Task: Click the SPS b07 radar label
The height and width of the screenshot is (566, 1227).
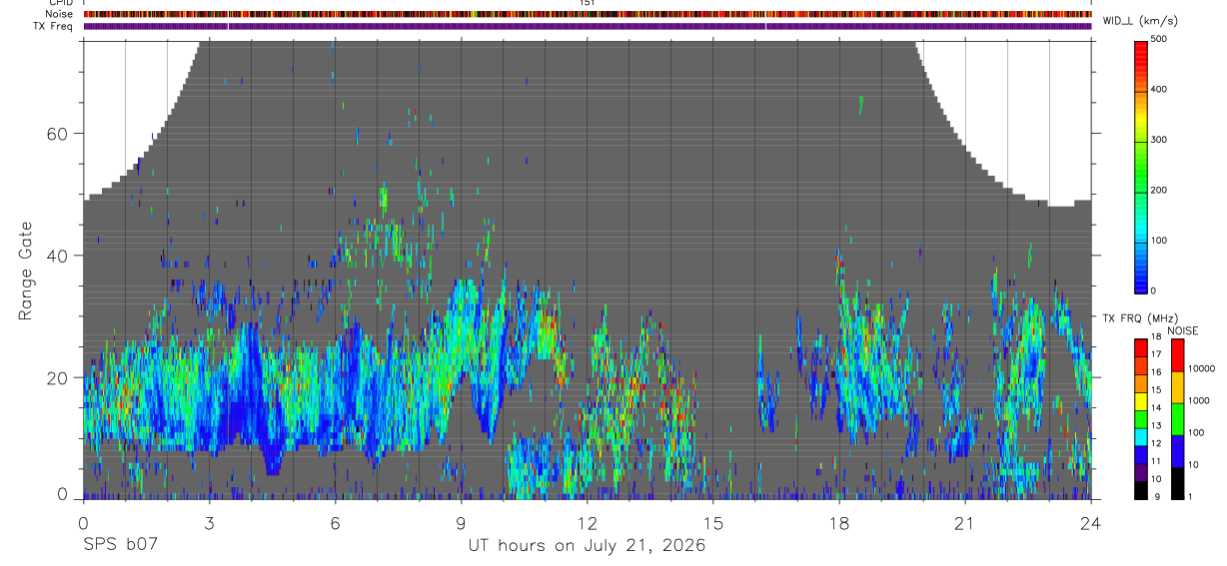Action: (x=119, y=545)
